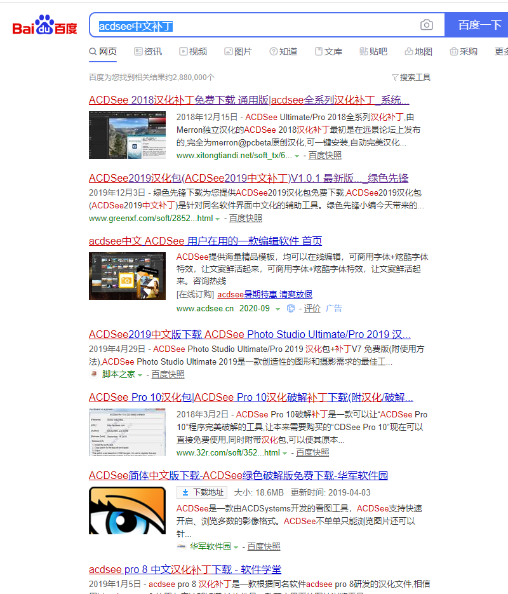Click www.greenxf.com URL text

pyautogui.click(x=151, y=218)
